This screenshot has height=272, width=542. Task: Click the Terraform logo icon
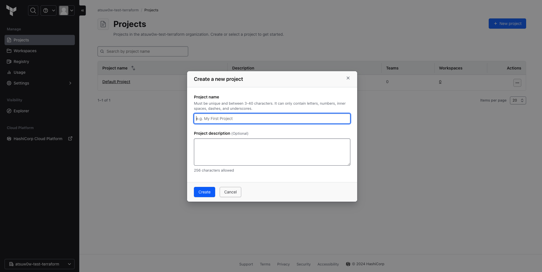point(11,10)
